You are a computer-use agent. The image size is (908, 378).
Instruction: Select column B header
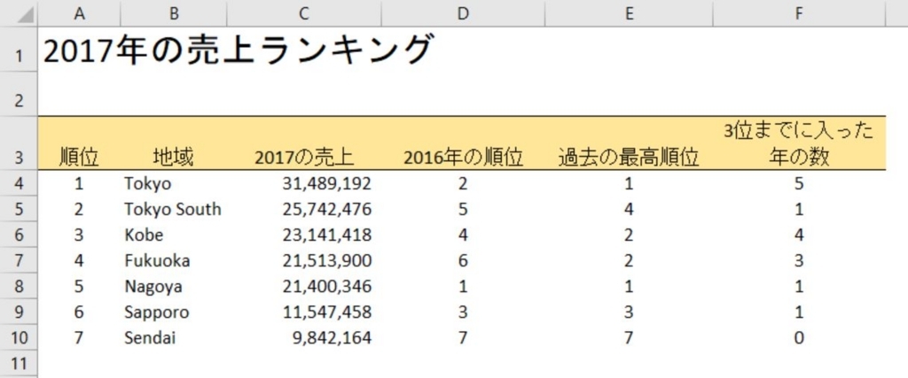point(174,14)
